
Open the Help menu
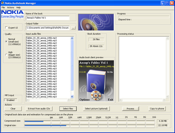click(x=18, y=8)
